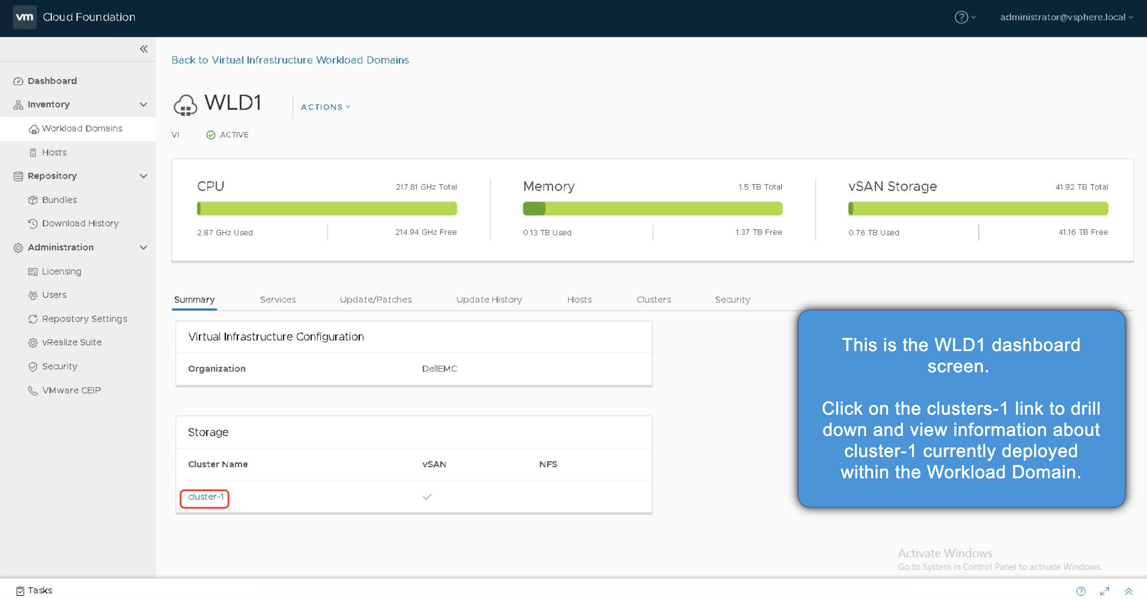Click the 41.16 TB Free storage value

[1083, 232]
